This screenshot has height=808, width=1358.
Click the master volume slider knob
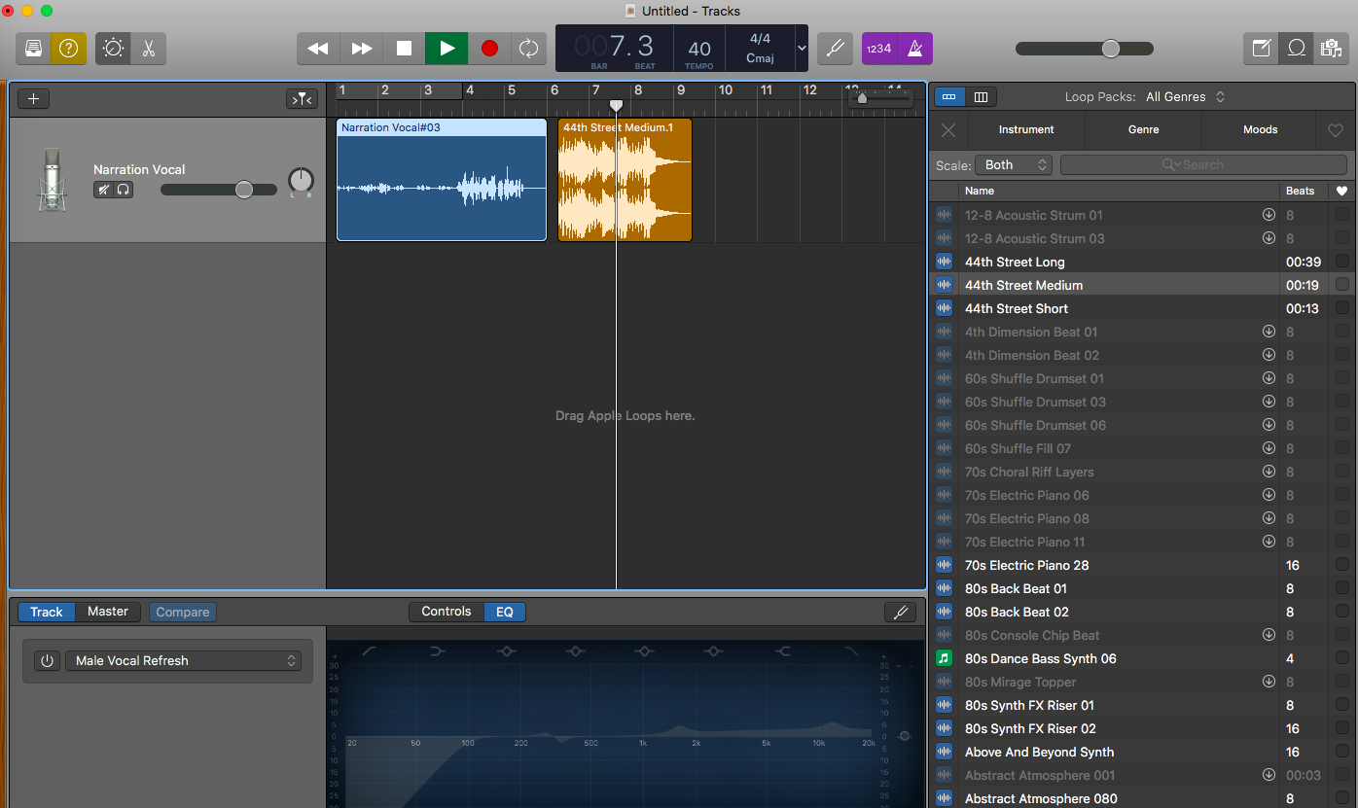point(1110,49)
